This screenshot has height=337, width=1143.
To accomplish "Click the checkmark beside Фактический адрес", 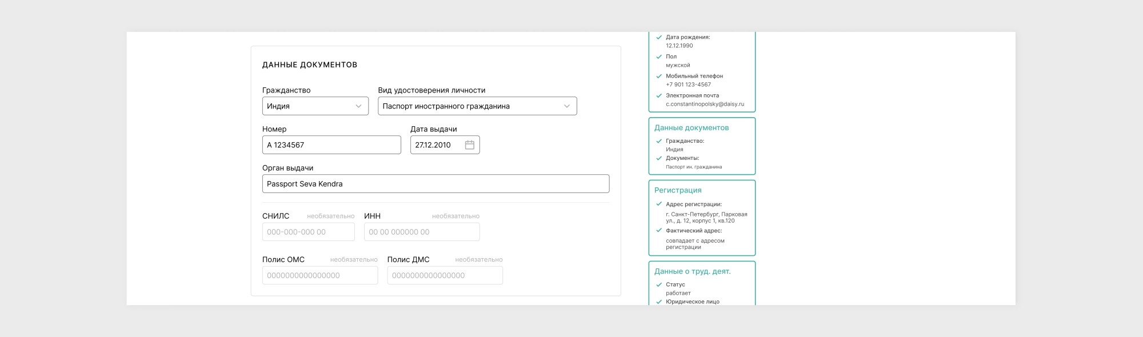I will click(x=659, y=231).
